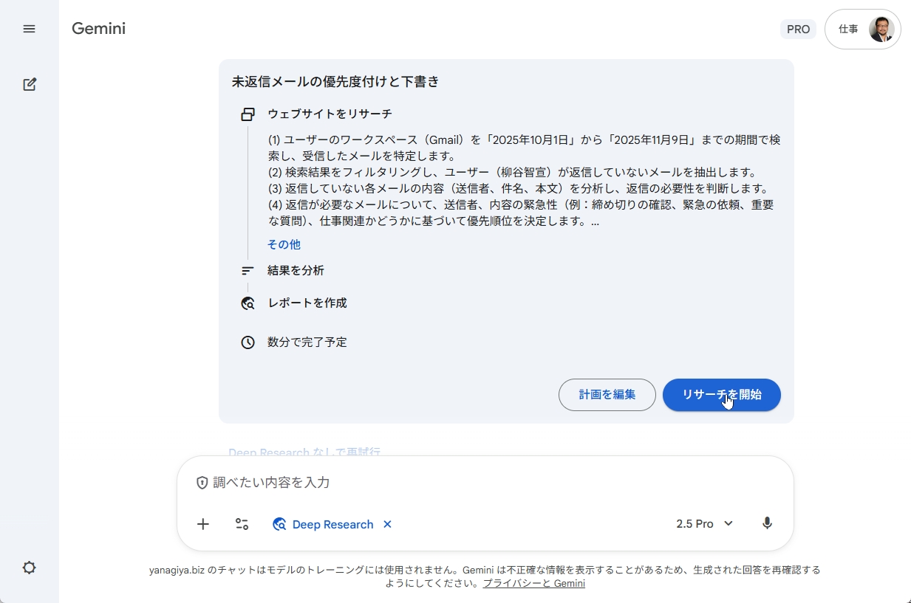
Task: Retry via Deep Research なしで再試行 link
Action: point(304,452)
